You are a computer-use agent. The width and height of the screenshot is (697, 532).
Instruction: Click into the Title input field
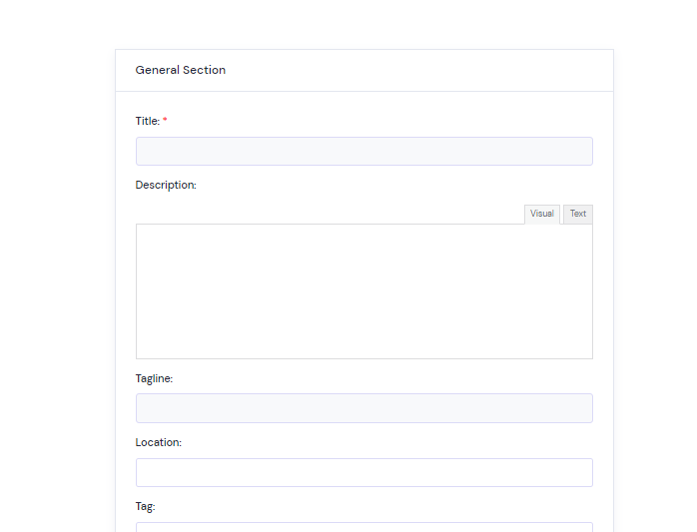(364, 151)
